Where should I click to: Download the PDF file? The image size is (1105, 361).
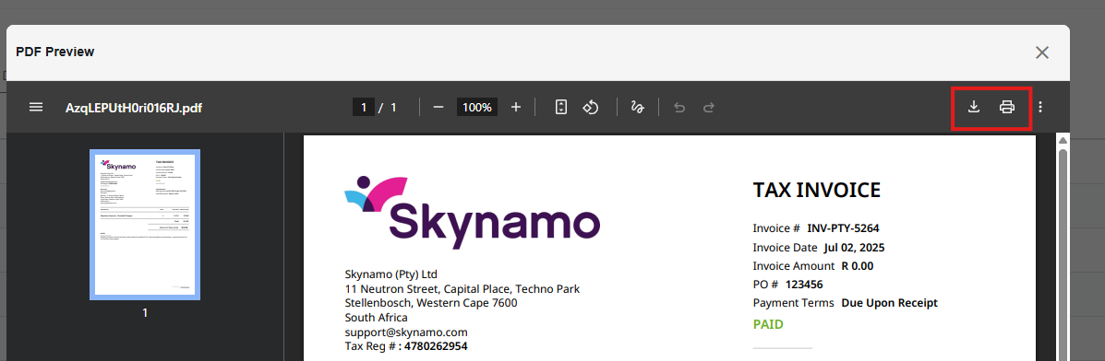coord(973,107)
